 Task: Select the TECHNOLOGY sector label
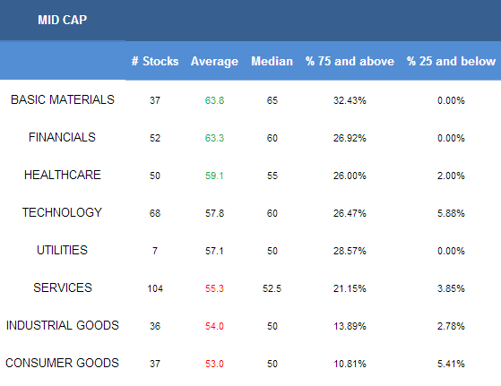tap(62, 212)
